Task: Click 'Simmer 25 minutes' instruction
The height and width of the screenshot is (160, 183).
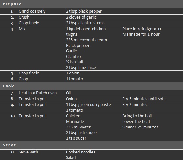Action: click(x=140, y=127)
